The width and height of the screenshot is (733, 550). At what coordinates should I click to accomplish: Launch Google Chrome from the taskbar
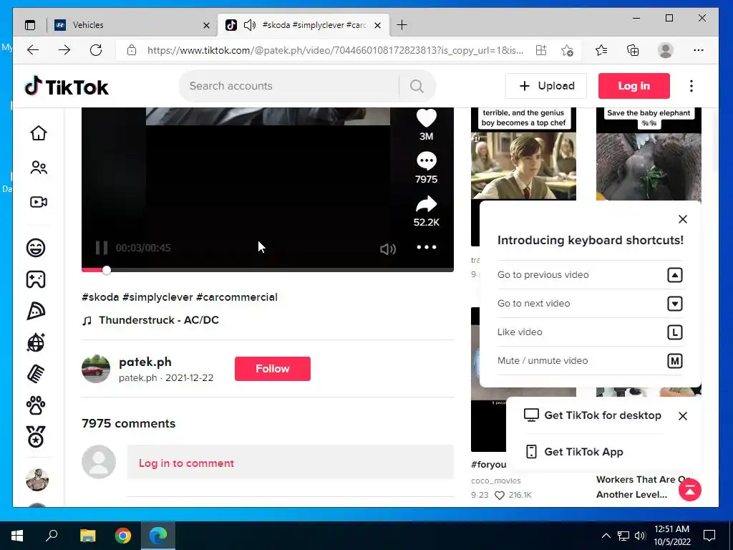tap(123, 535)
